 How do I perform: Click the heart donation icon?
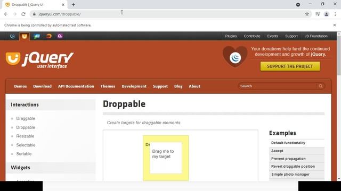235,57
